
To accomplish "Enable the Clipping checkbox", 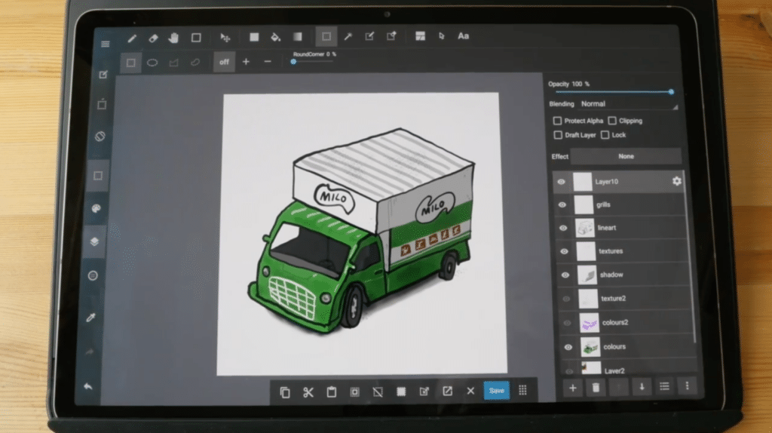I will (x=612, y=121).
